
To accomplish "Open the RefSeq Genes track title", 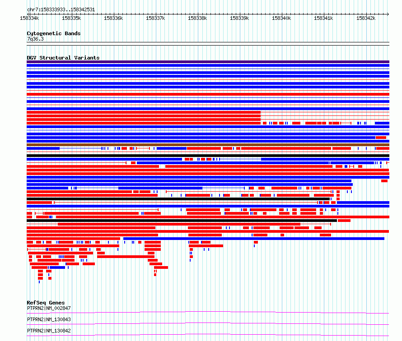I will 46,303.
